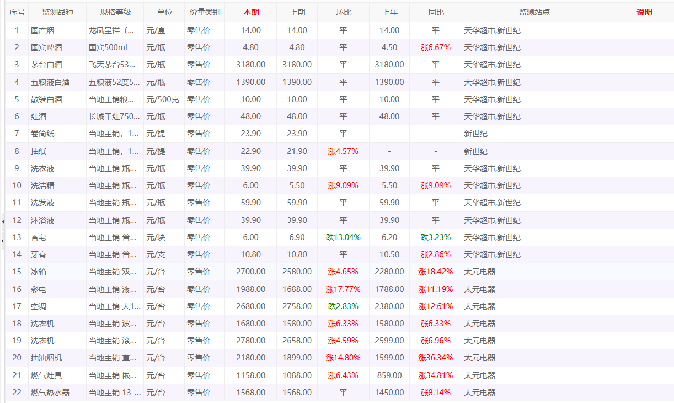Viewport: 674px width, 403px height.
Task: Click the 龙凤呈祥 specification cell
Action: [115, 30]
